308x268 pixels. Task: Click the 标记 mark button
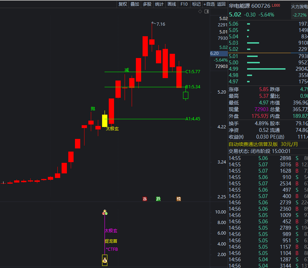click(x=196, y=4)
